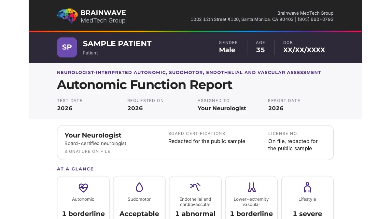Click the Autonomic Function Report title
The image size is (391, 219).
point(145,85)
